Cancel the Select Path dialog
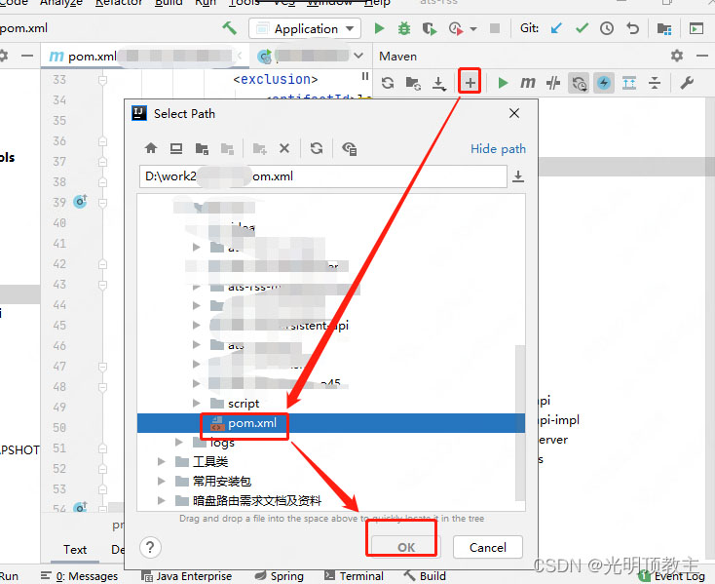Viewport: 715px width, 584px height. pos(488,547)
